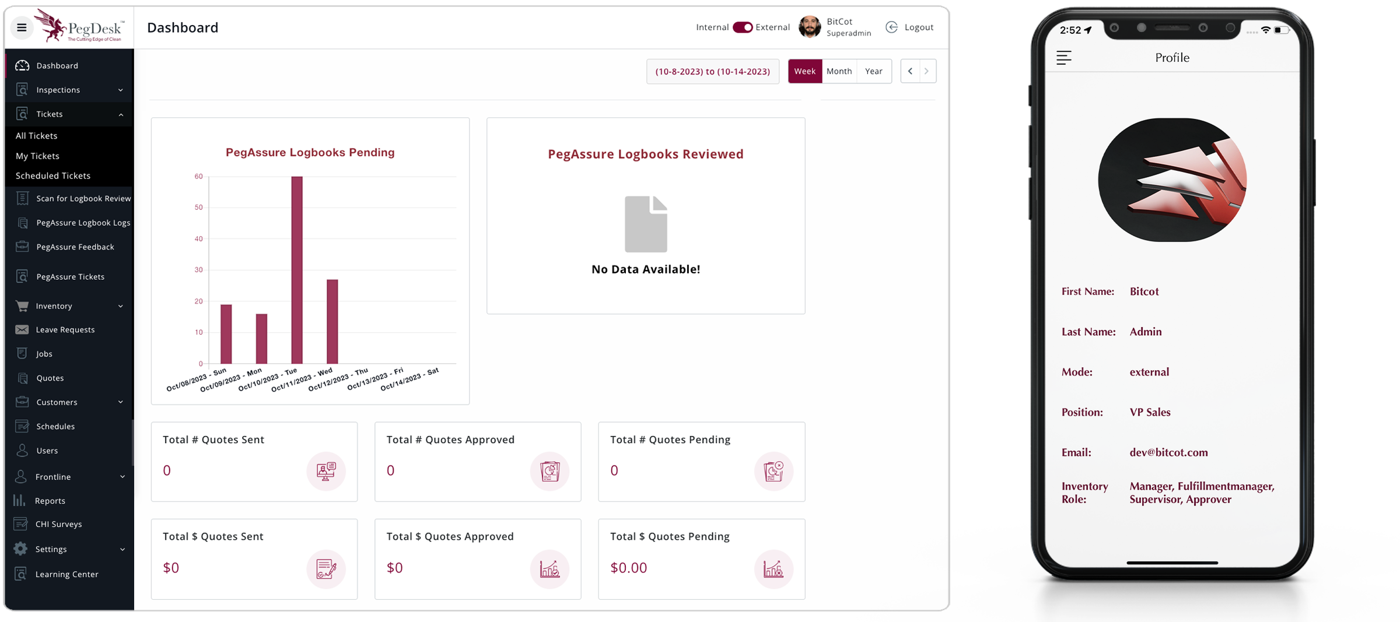Image resolution: width=1400 pixels, height=622 pixels.
Task: Toggle the Internal/External mode switch
Action: pyautogui.click(x=743, y=27)
